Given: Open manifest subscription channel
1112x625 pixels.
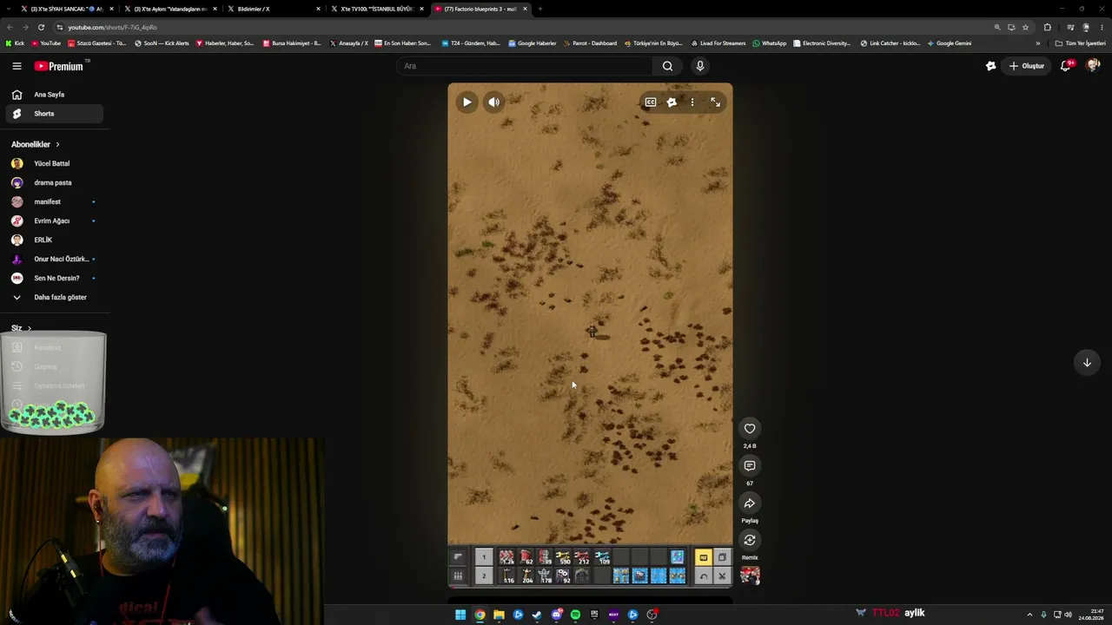Looking at the screenshot, I should [54, 201].
